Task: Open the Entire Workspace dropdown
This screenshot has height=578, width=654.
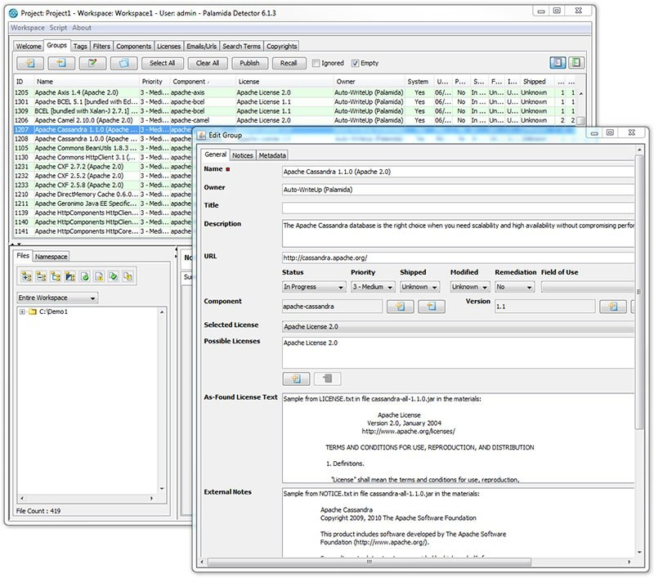Action: pyautogui.click(x=57, y=298)
